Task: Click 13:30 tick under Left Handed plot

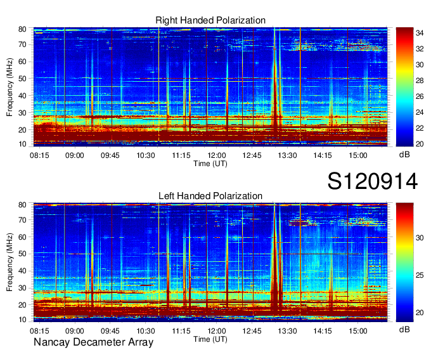Action: [x=287, y=331]
